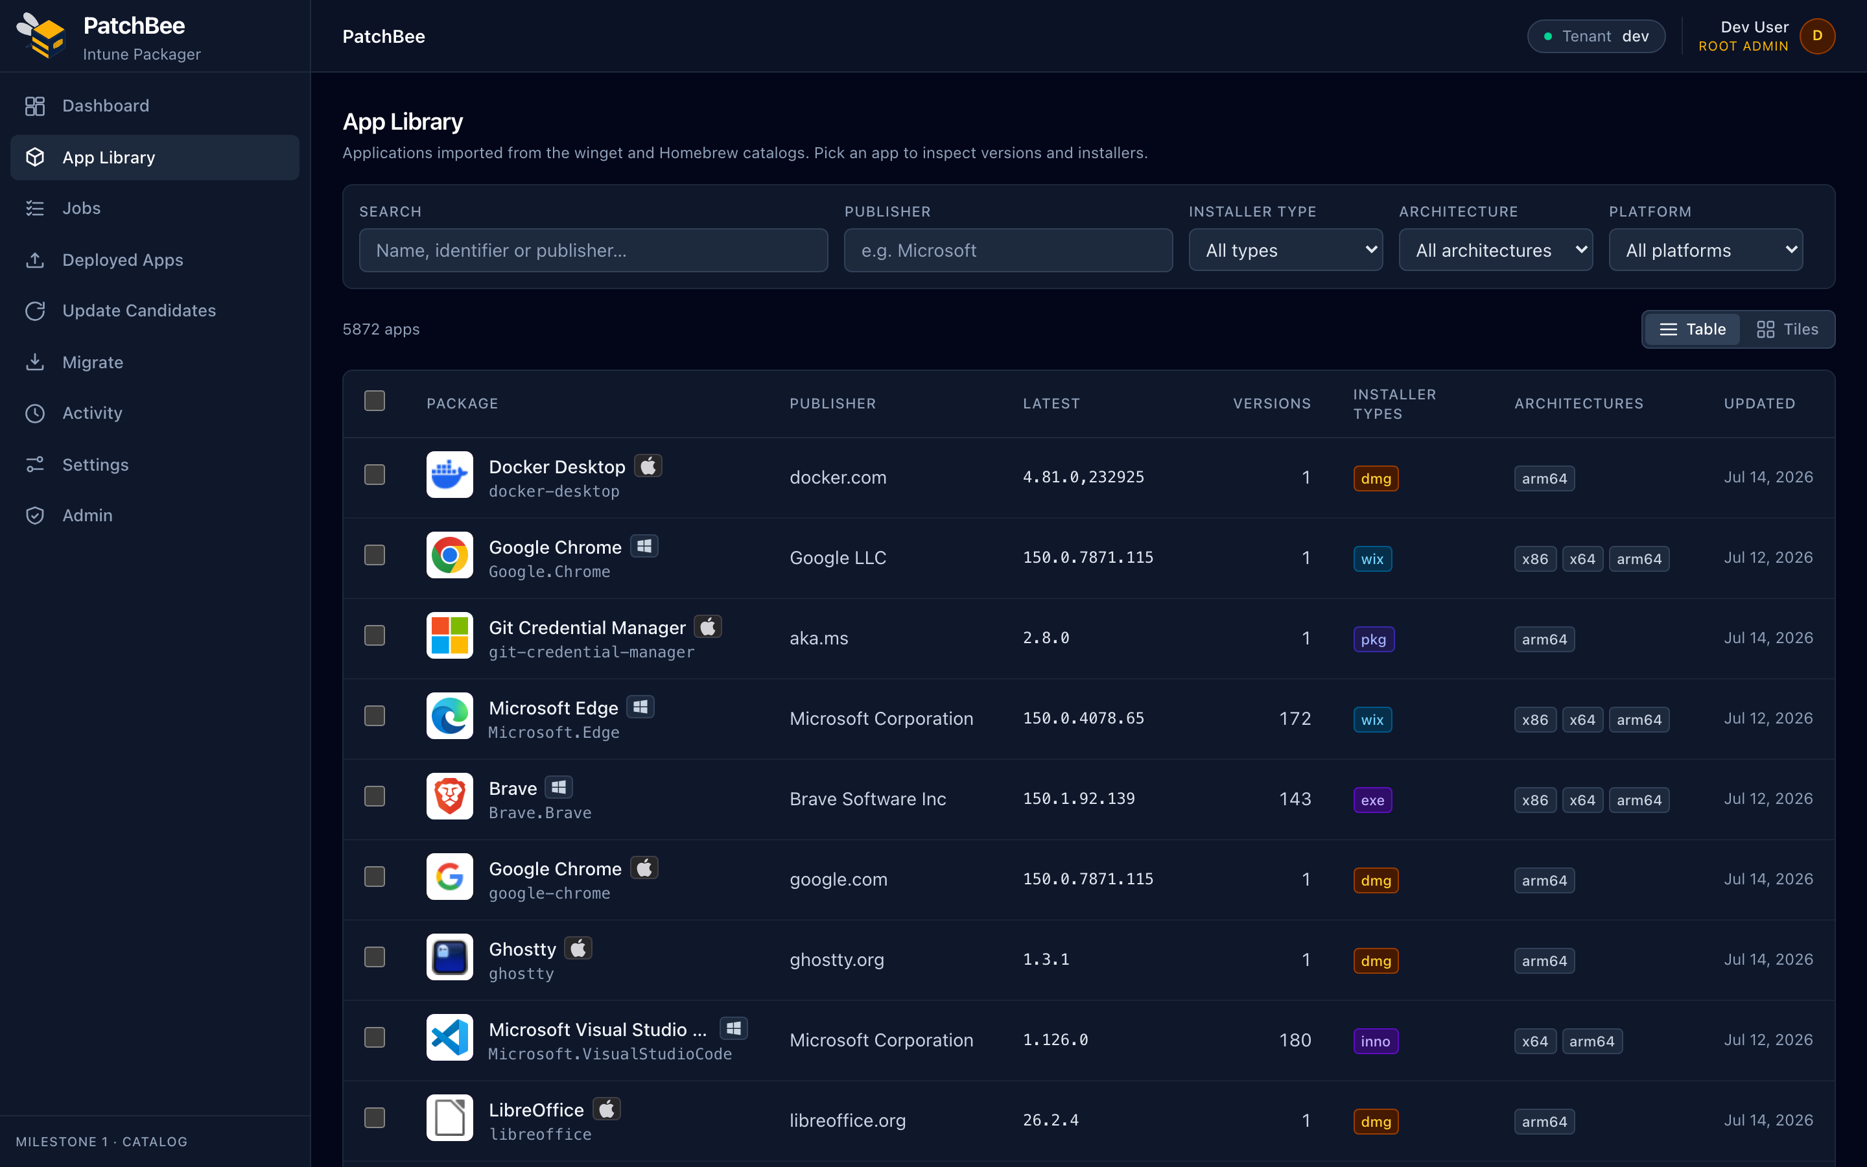Open the Microsoft Edge package name

click(x=553, y=708)
